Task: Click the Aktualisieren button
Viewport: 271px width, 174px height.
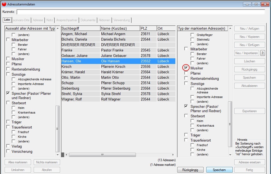Action: coord(250,86)
